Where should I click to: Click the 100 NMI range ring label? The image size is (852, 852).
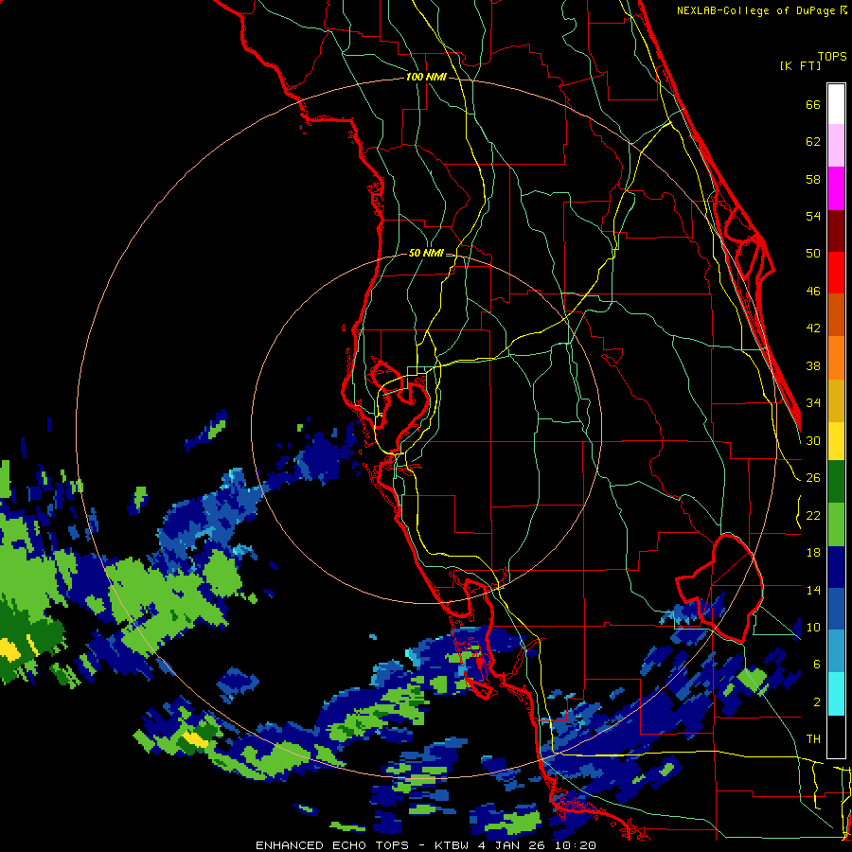coord(426,77)
